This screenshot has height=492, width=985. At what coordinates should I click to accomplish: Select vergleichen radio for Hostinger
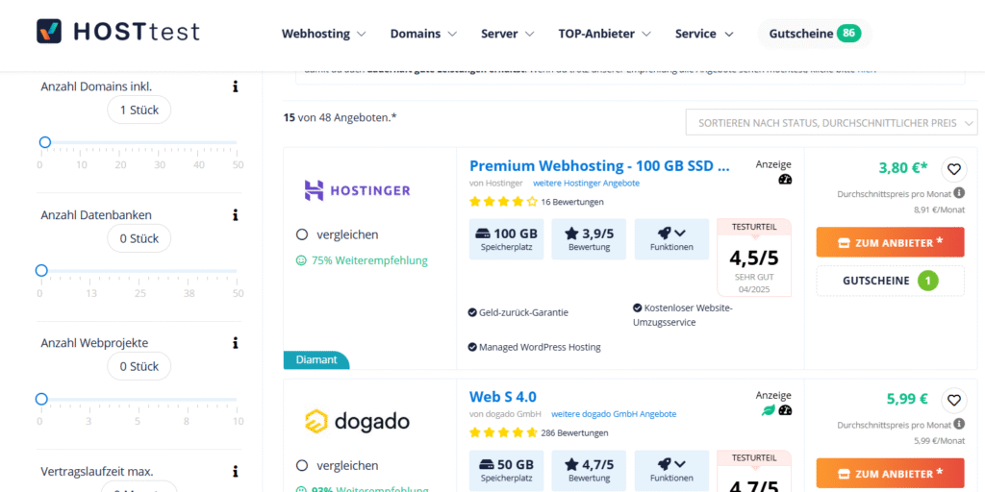tap(302, 234)
